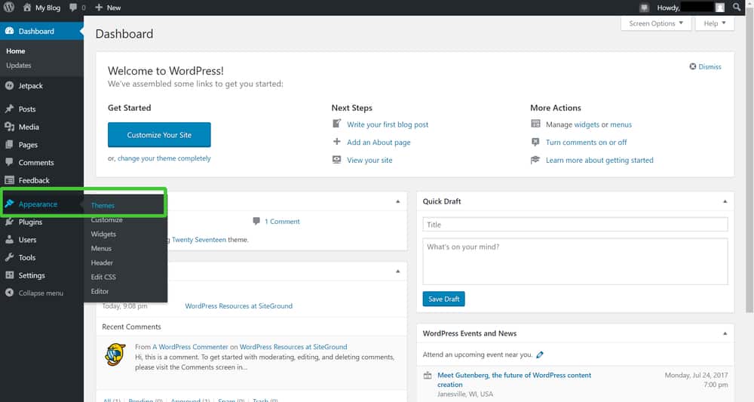Collapse the Quick Draft panel

(725, 201)
